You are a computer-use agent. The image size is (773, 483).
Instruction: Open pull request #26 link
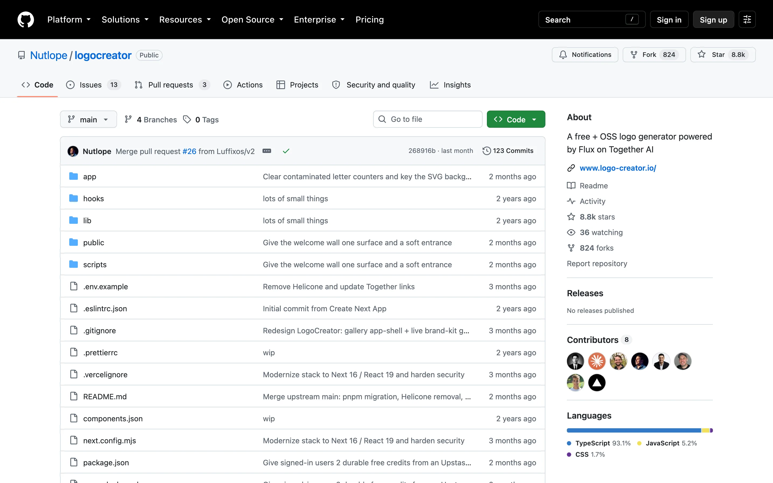pos(189,151)
